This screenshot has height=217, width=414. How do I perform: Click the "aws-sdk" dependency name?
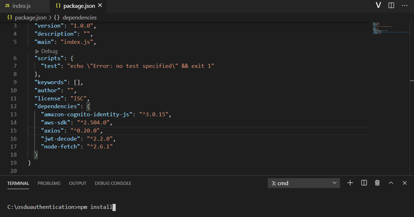tap(56, 122)
